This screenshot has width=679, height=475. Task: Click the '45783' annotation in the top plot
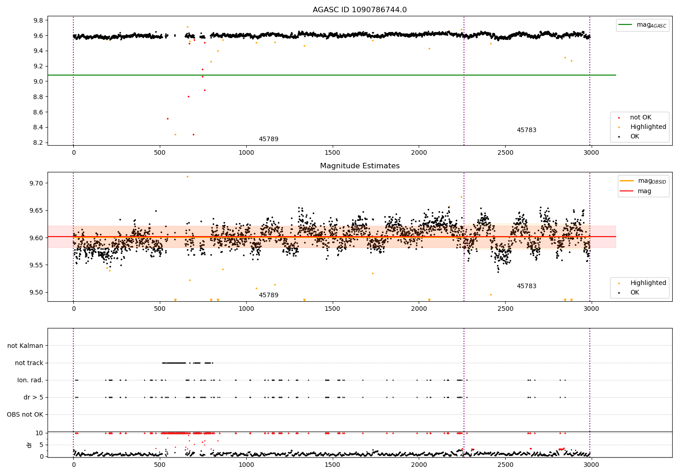(x=526, y=130)
